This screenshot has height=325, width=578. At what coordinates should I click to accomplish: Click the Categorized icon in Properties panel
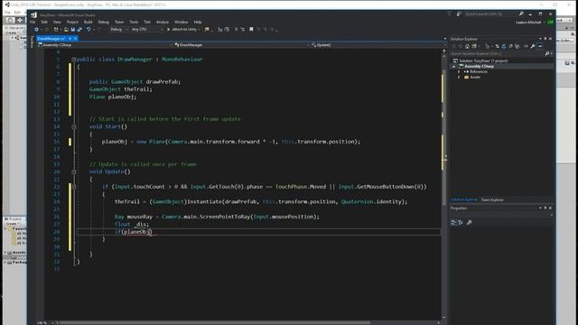453,223
